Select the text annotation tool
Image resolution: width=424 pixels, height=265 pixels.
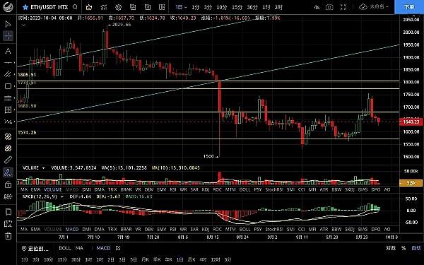tap(8, 51)
